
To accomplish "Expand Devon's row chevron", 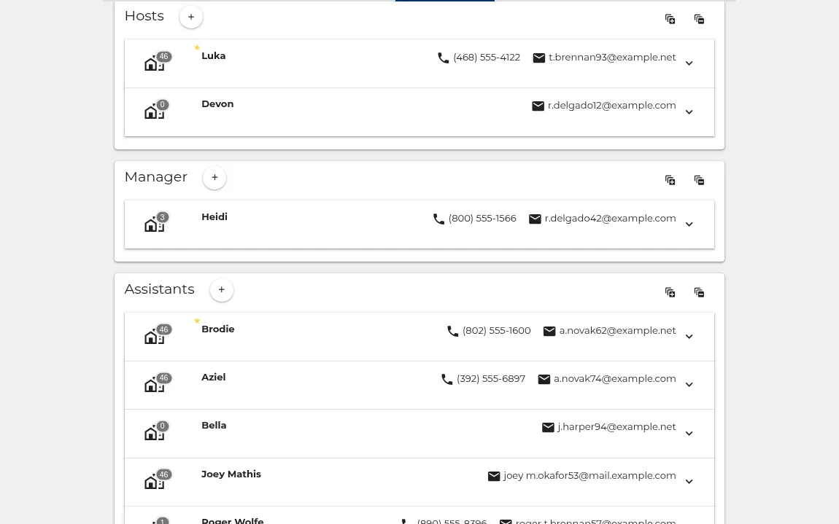I will click(x=689, y=112).
